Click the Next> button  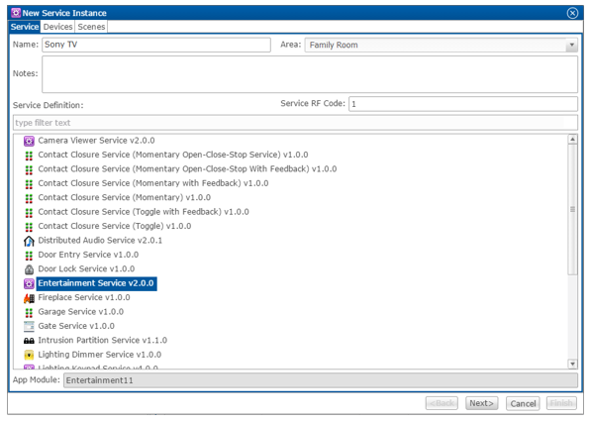pos(481,403)
